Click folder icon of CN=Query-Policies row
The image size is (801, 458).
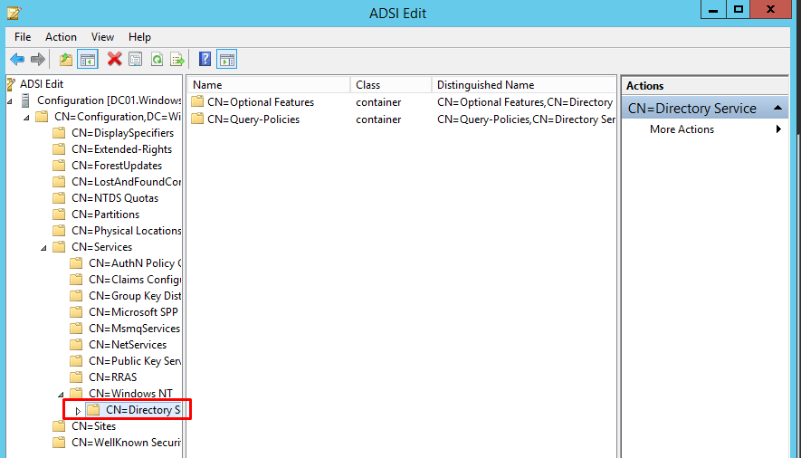(197, 119)
